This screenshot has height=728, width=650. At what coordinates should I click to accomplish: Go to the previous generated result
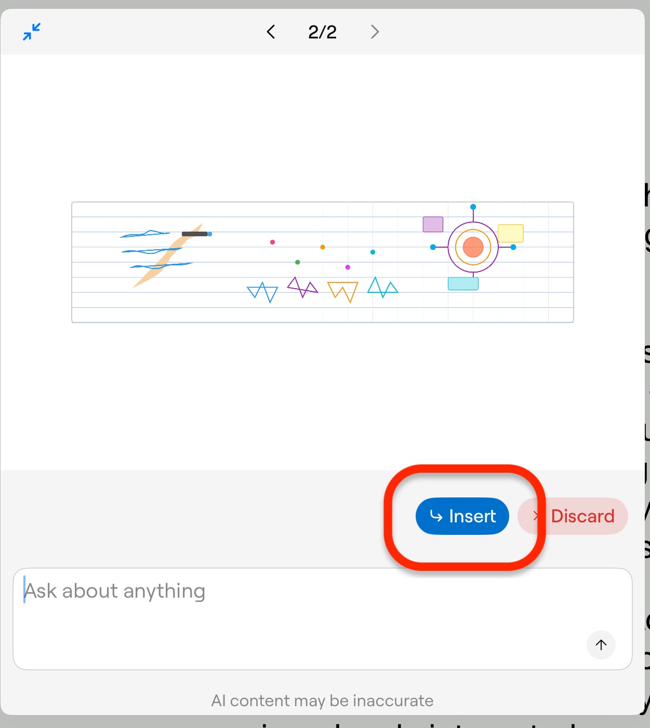(271, 32)
